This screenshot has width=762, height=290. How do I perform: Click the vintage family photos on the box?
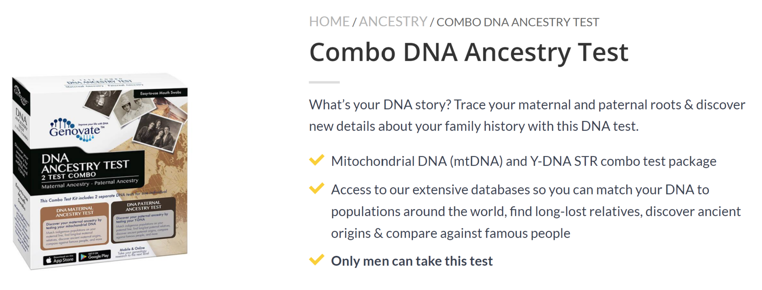(x=136, y=115)
